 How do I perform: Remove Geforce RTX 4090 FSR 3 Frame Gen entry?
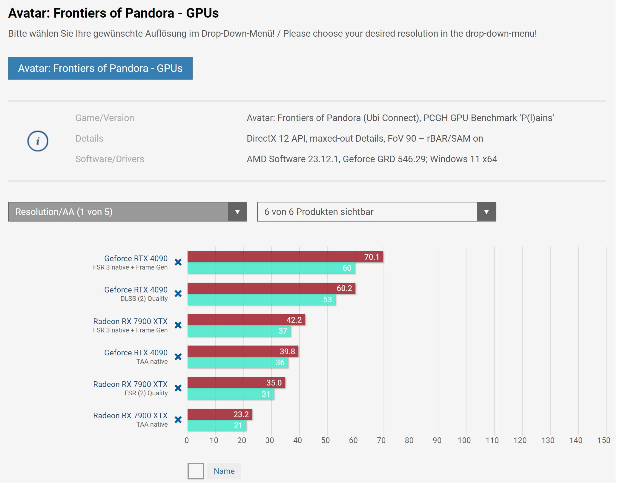tap(178, 262)
